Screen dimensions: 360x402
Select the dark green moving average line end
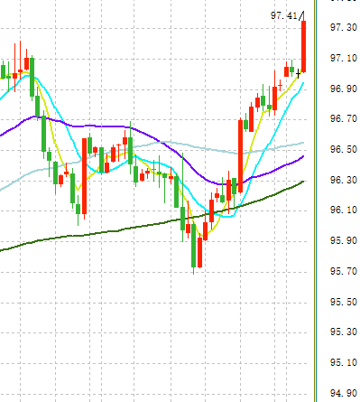click(302, 182)
